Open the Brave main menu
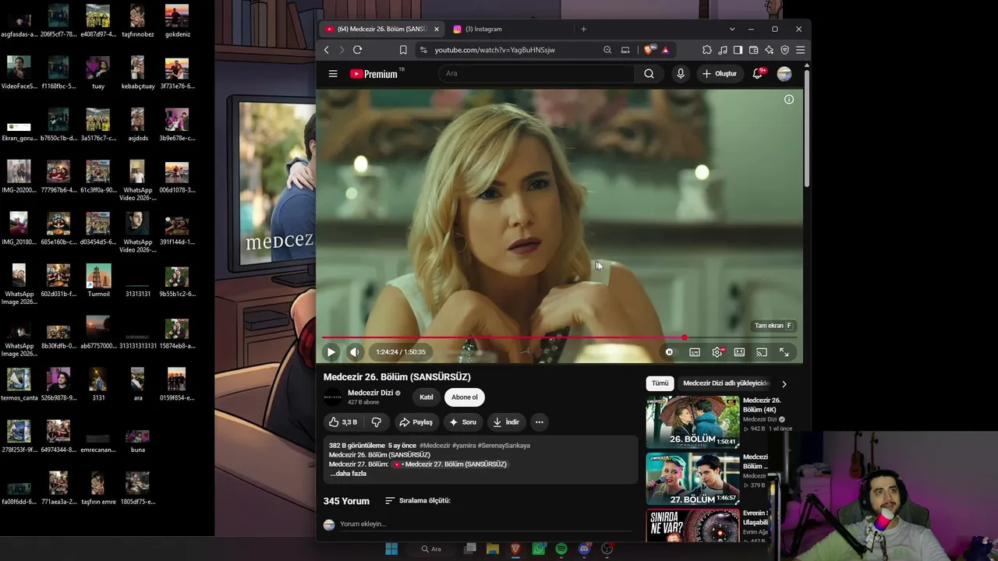The image size is (998, 561). pyautogui.click(x=800, y=50)
